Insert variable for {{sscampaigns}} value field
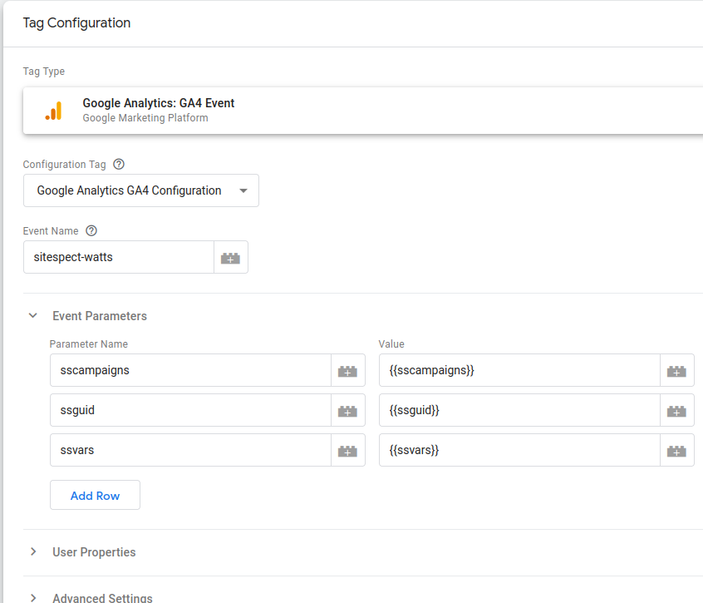This screenshot has height=603, width=703. [677, 371]
